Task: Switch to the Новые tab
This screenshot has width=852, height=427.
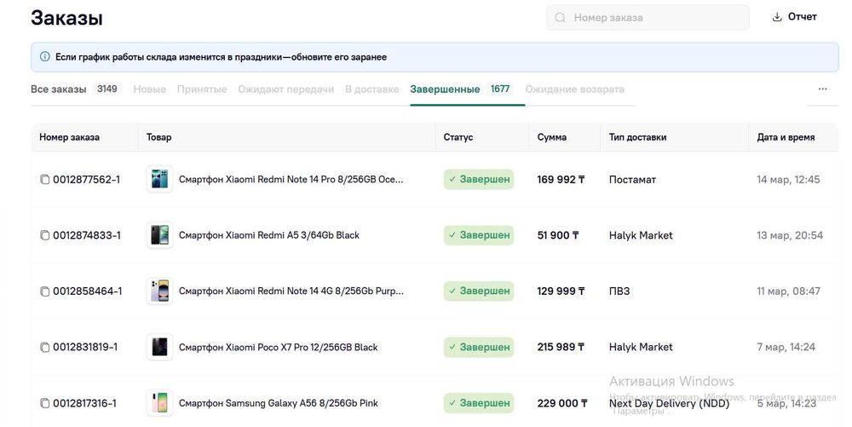Action: [149, 89]
